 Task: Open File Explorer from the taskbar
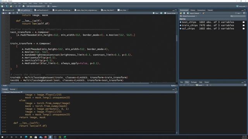click(x=31, y=137)
